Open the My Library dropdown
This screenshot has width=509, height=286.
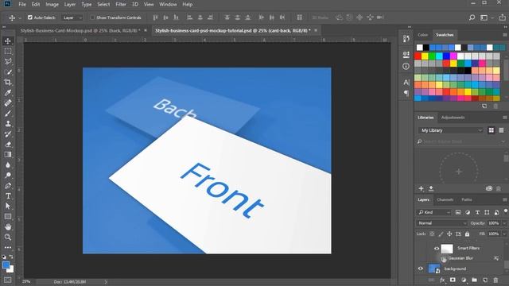coord(451,130)
